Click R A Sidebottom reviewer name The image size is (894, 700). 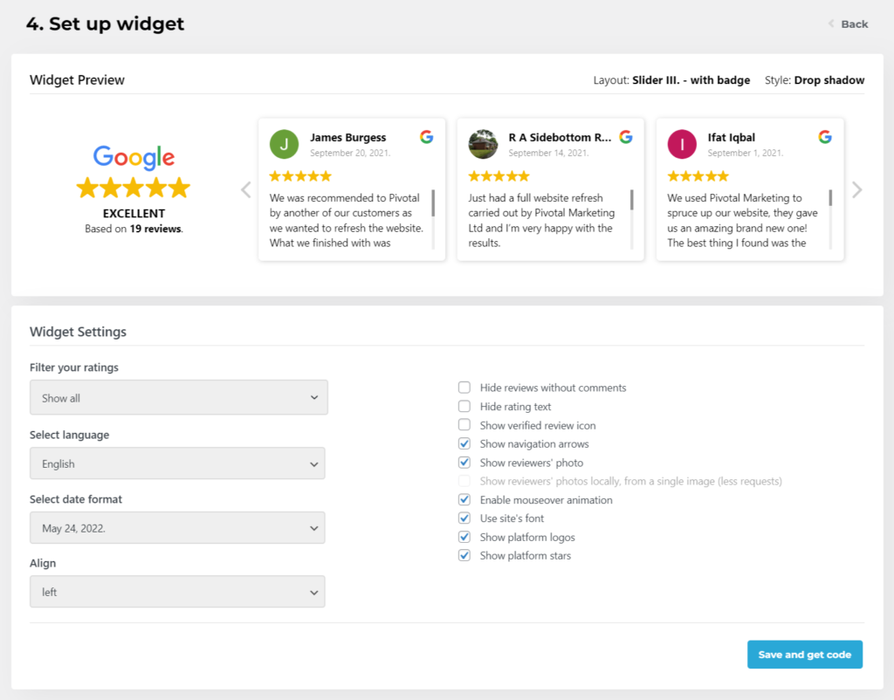[x=560, y=137]
